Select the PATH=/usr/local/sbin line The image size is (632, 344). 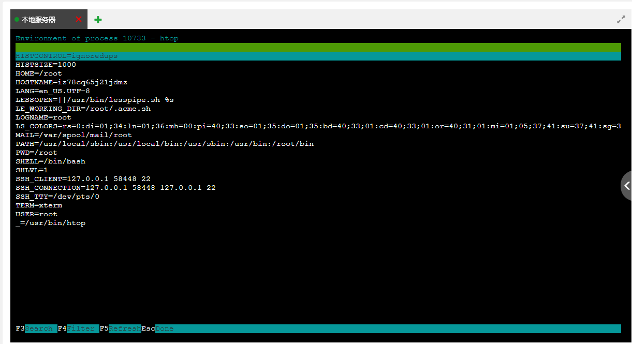pos(165,144)
